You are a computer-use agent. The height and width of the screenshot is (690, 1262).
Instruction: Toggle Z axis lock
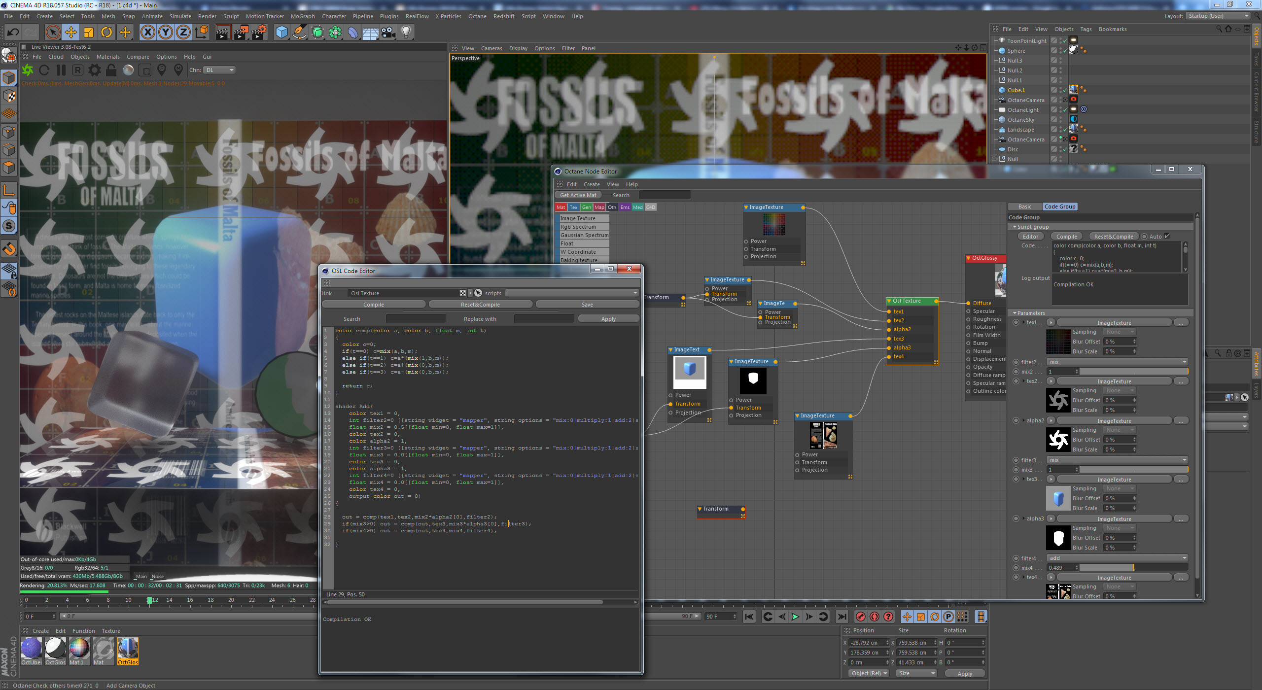[x=183, y=33]
